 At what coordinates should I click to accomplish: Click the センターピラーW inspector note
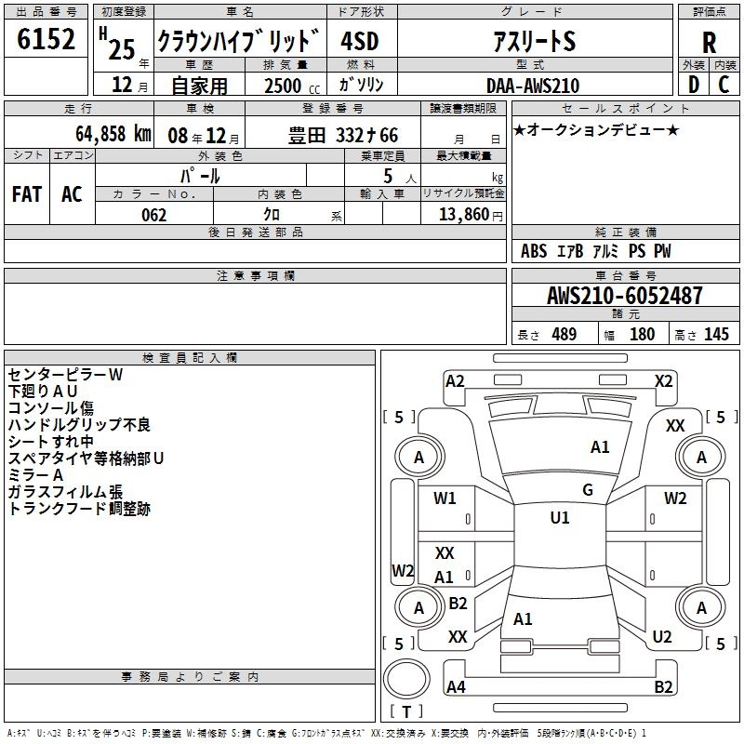click(65, 374)
